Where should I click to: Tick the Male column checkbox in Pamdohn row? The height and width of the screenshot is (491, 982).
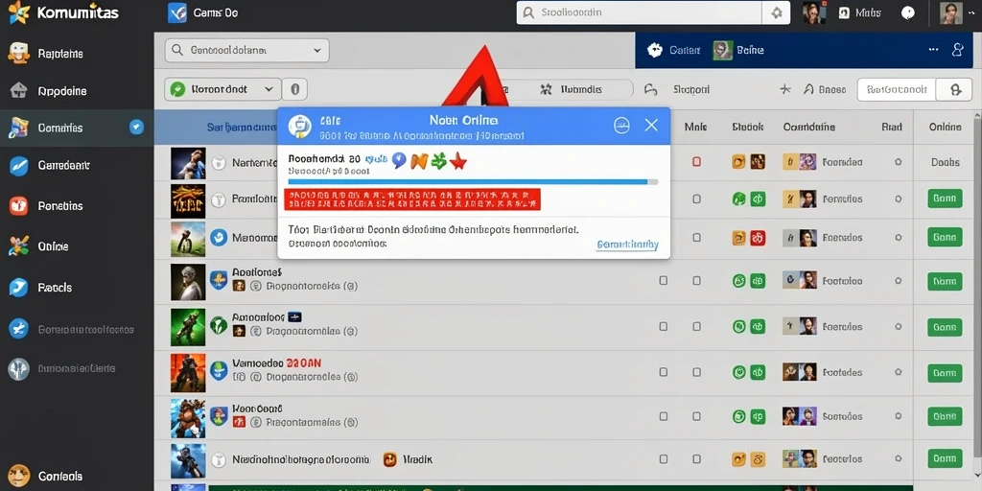(696, 199)
